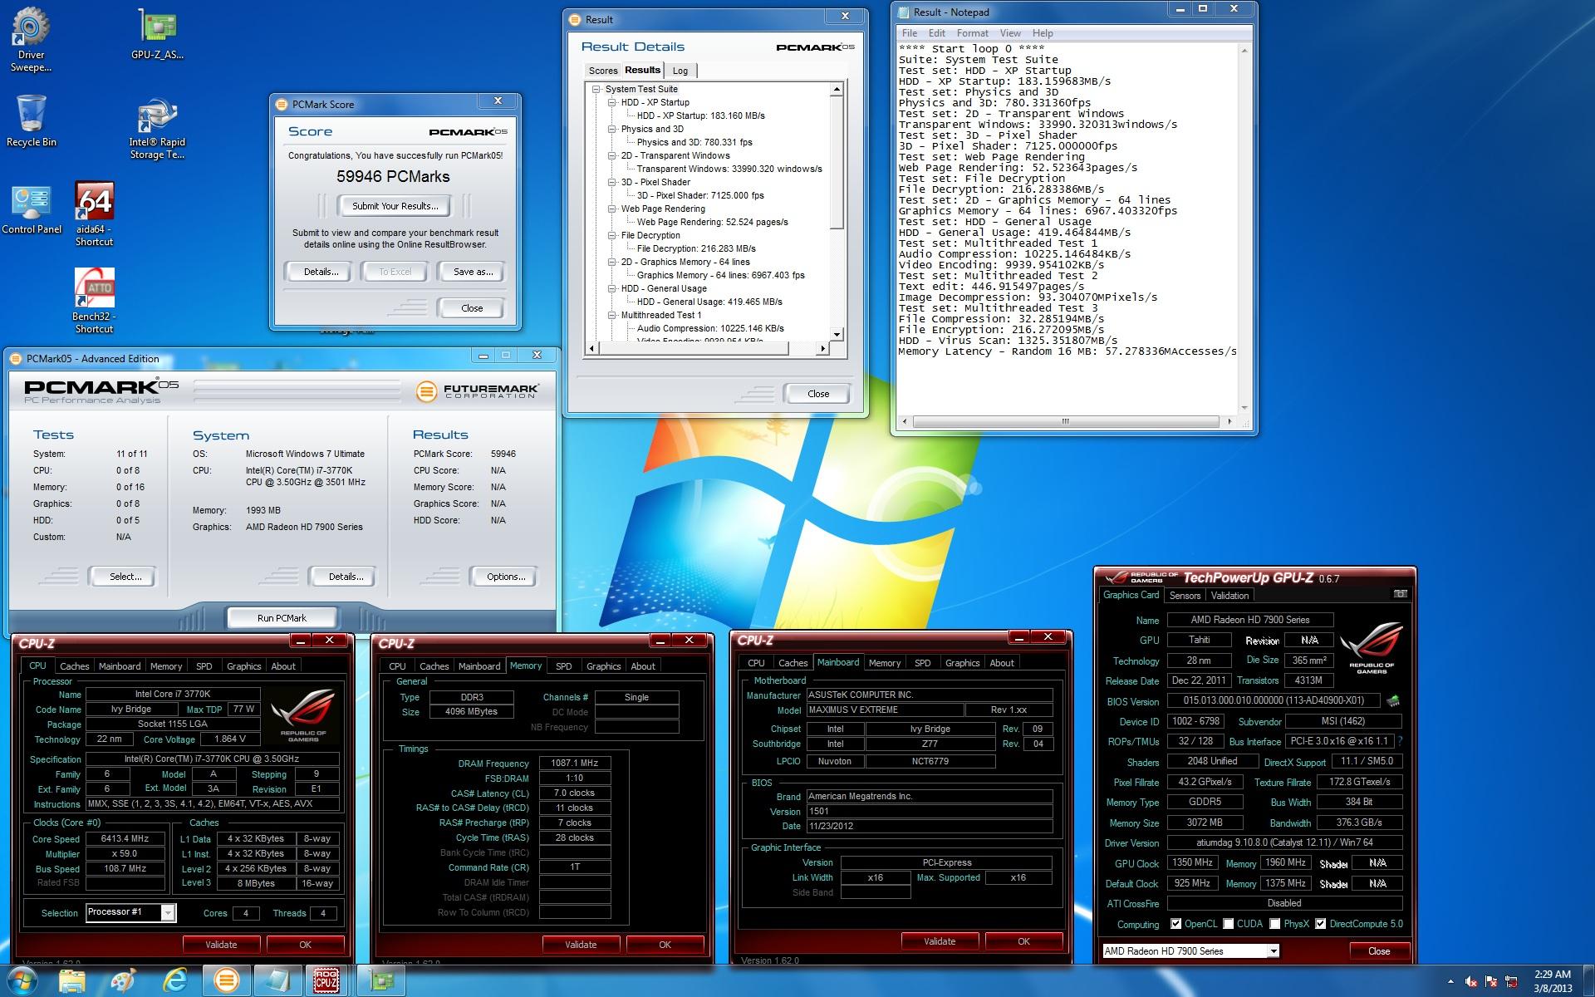Collapse the File Decryption tree node

(x=611, y=235)
